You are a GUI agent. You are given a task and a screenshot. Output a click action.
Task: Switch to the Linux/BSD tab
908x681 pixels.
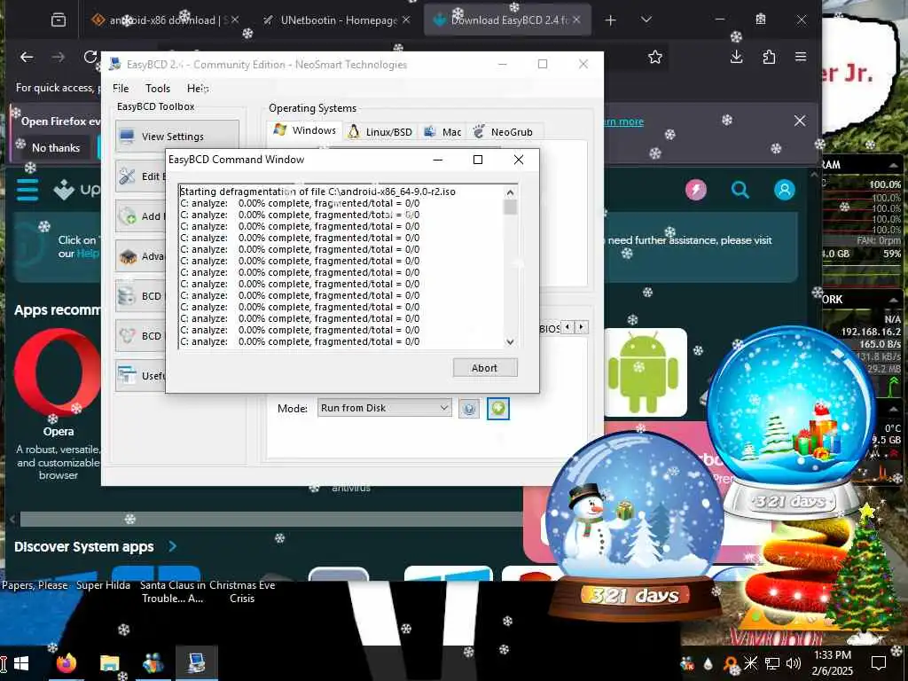click(380, 131)
